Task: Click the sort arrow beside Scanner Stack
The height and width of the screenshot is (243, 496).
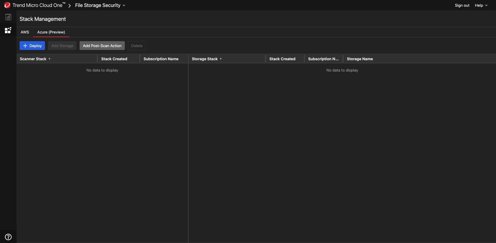Action: coord(49,59)
